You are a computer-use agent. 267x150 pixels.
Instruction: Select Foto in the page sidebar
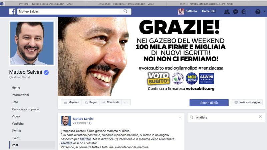(x=15, y=102)
